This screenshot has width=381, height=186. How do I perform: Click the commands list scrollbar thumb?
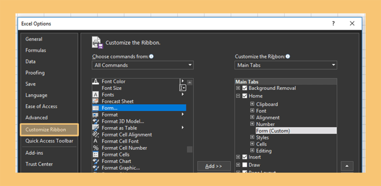coord(190,149)
